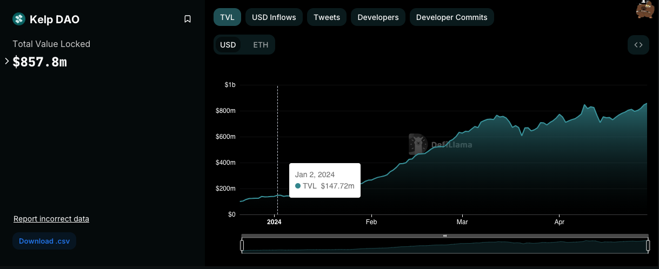Viewport: 659px width, 269px height.
Task: Click the $600m y-axis label
Action: (227, 137)
